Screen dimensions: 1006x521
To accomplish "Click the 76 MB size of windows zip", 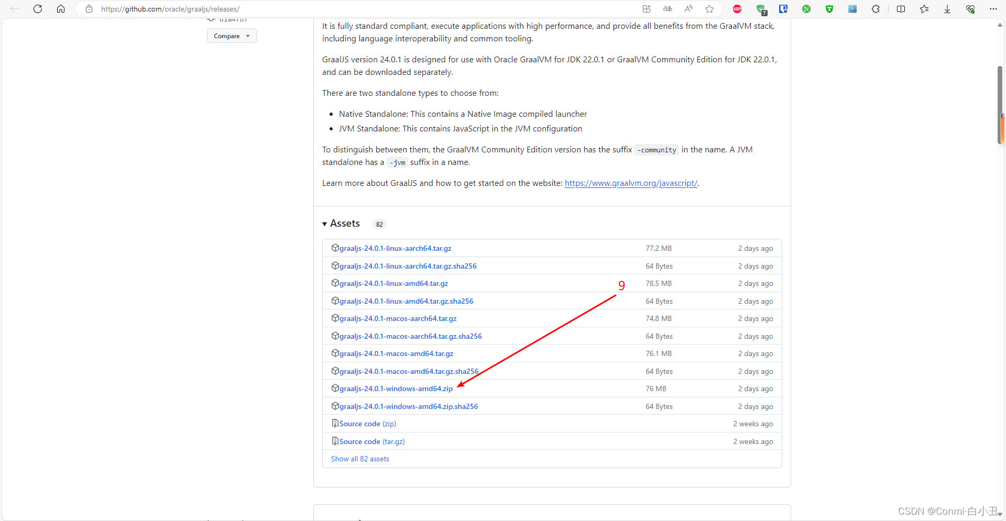I will coord(655,389).
